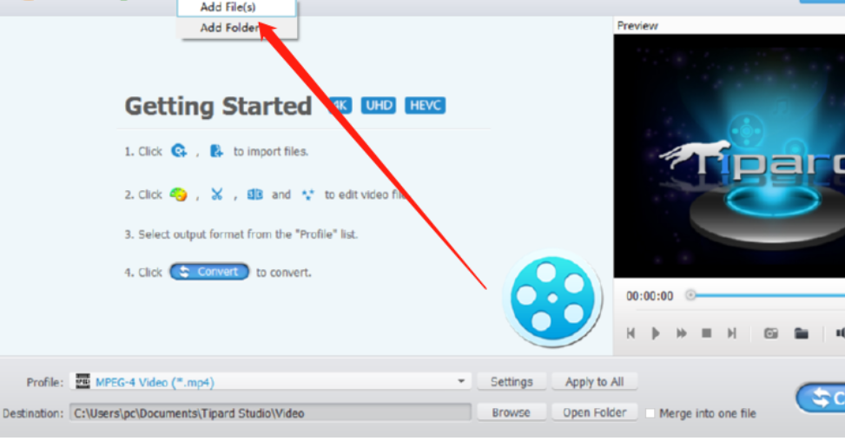Fast forward the preview video
The image size is (845, 441).
pyautogui.click(x=681, y=333)
